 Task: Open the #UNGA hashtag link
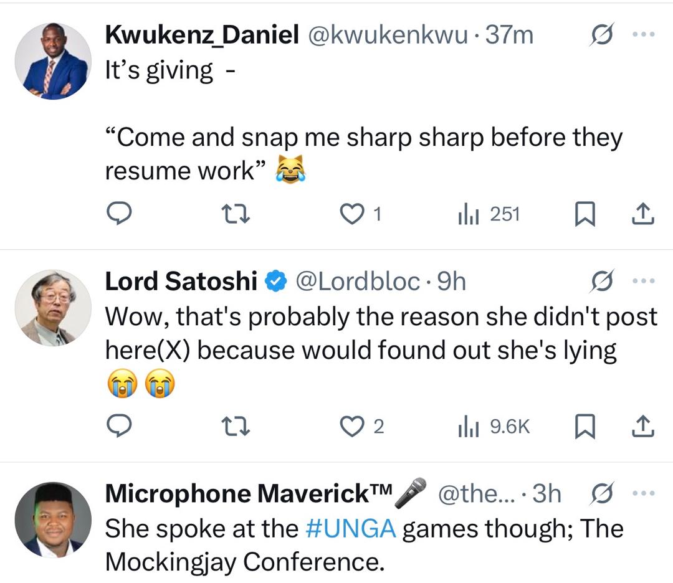click(x=351, y=529)
